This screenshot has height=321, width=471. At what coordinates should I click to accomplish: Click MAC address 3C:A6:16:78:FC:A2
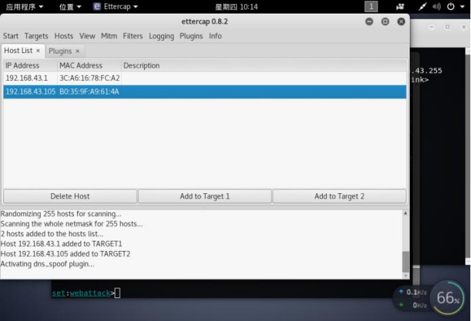(90, 78)
